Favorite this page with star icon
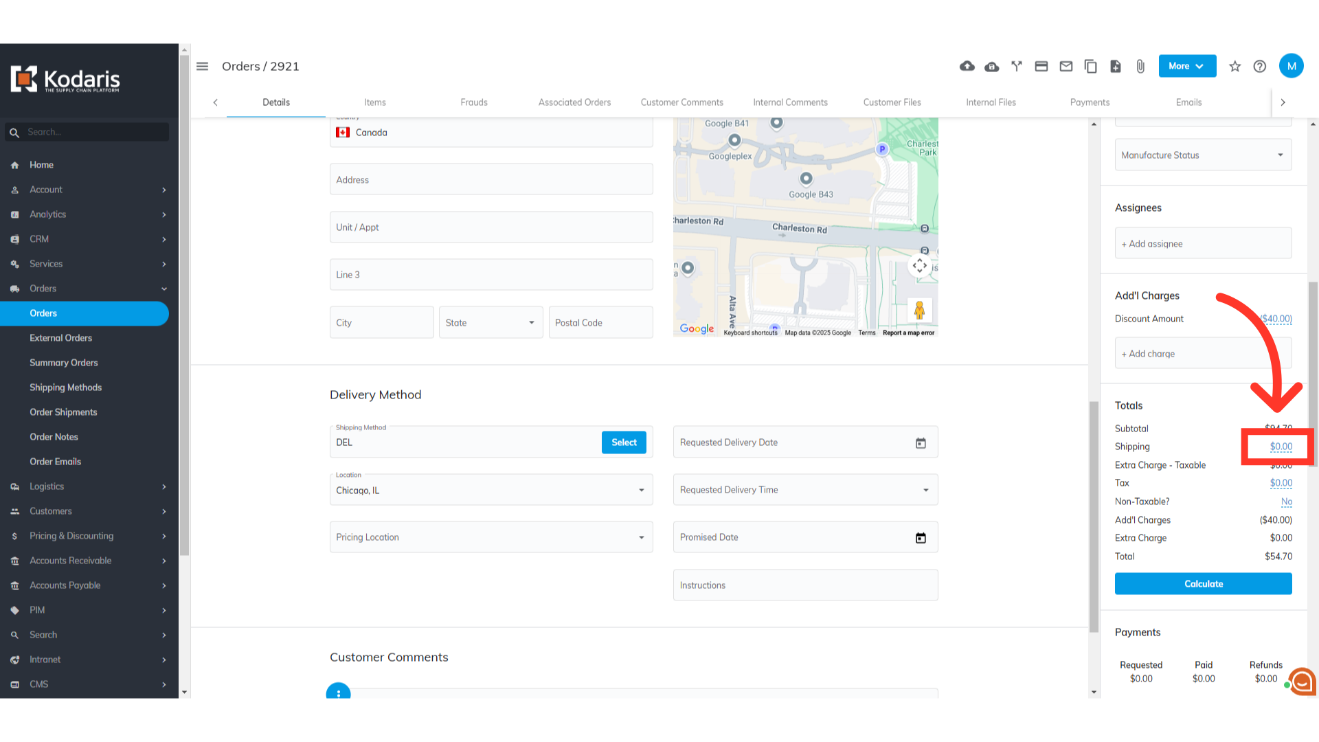 (1235, 66)
